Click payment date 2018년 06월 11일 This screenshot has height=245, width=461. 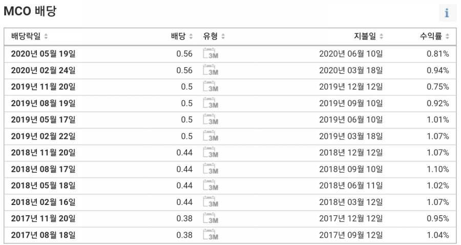[351, 186]
